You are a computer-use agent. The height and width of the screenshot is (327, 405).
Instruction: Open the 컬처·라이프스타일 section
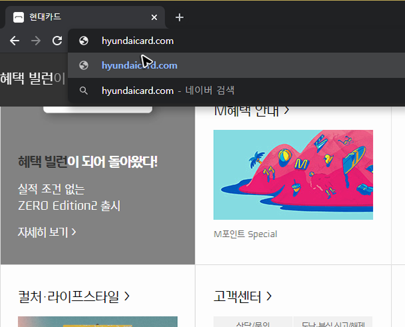[74, 296]
